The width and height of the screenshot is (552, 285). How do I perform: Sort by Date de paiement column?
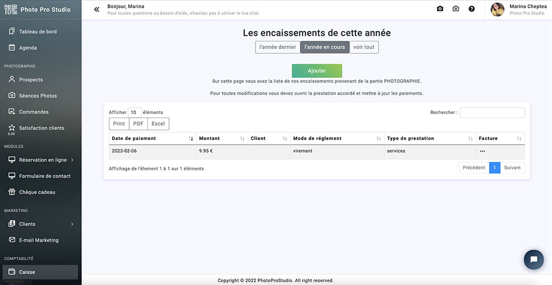[152, 138]
